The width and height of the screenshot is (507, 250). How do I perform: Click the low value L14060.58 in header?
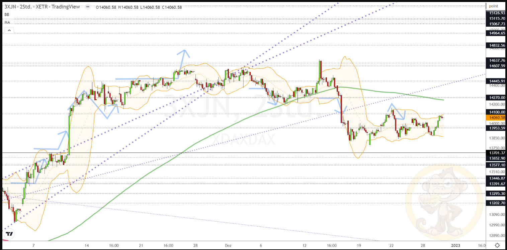pyautogui.click(x=150, y=7)
